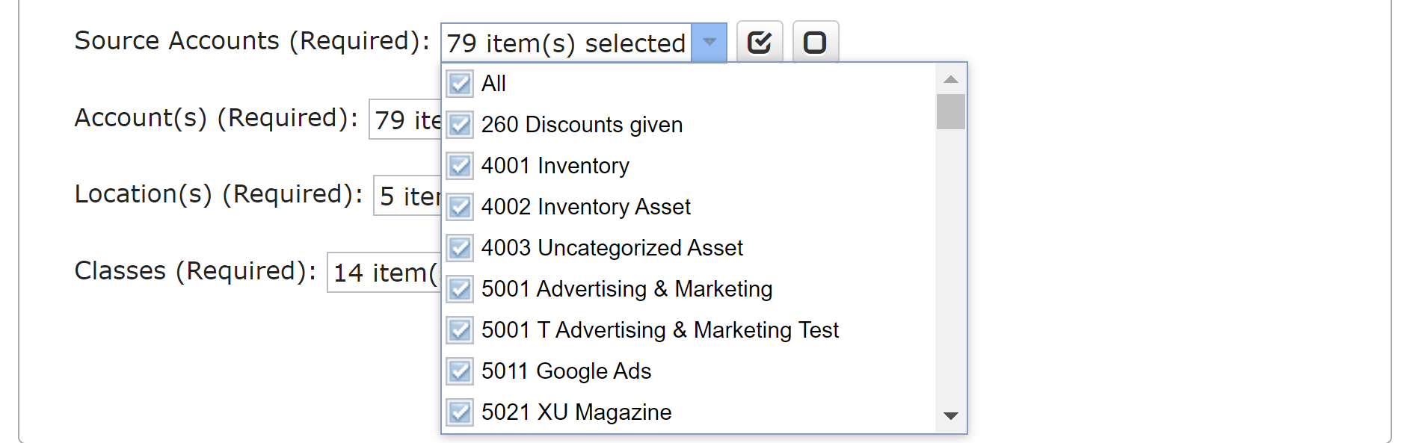Open the Account(s) dropdown

(x=405, y=120)
